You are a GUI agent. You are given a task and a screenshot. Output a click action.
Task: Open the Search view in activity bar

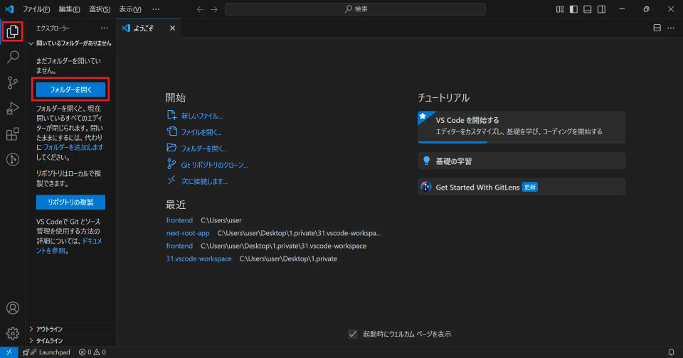pos(13,57)
